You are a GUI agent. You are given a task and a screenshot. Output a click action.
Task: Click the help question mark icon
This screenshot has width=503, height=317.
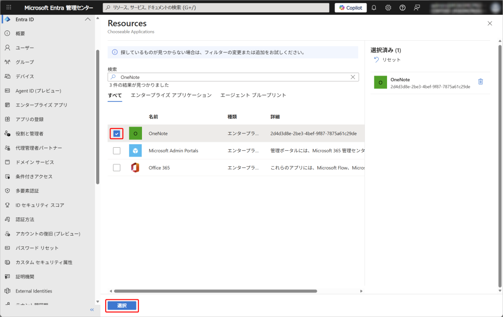(x=403, y=8)
